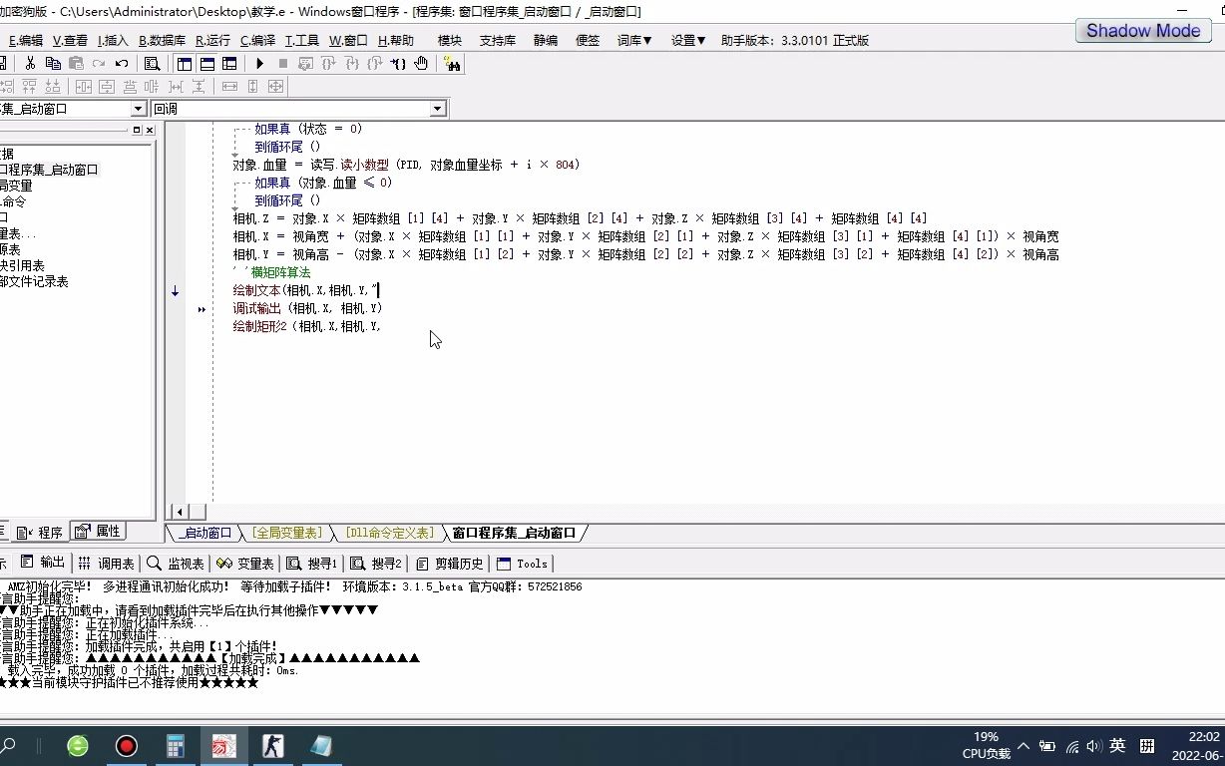Open the C.编译 menu
Viewport: 1225px width, 766px height.
point(257,41)
